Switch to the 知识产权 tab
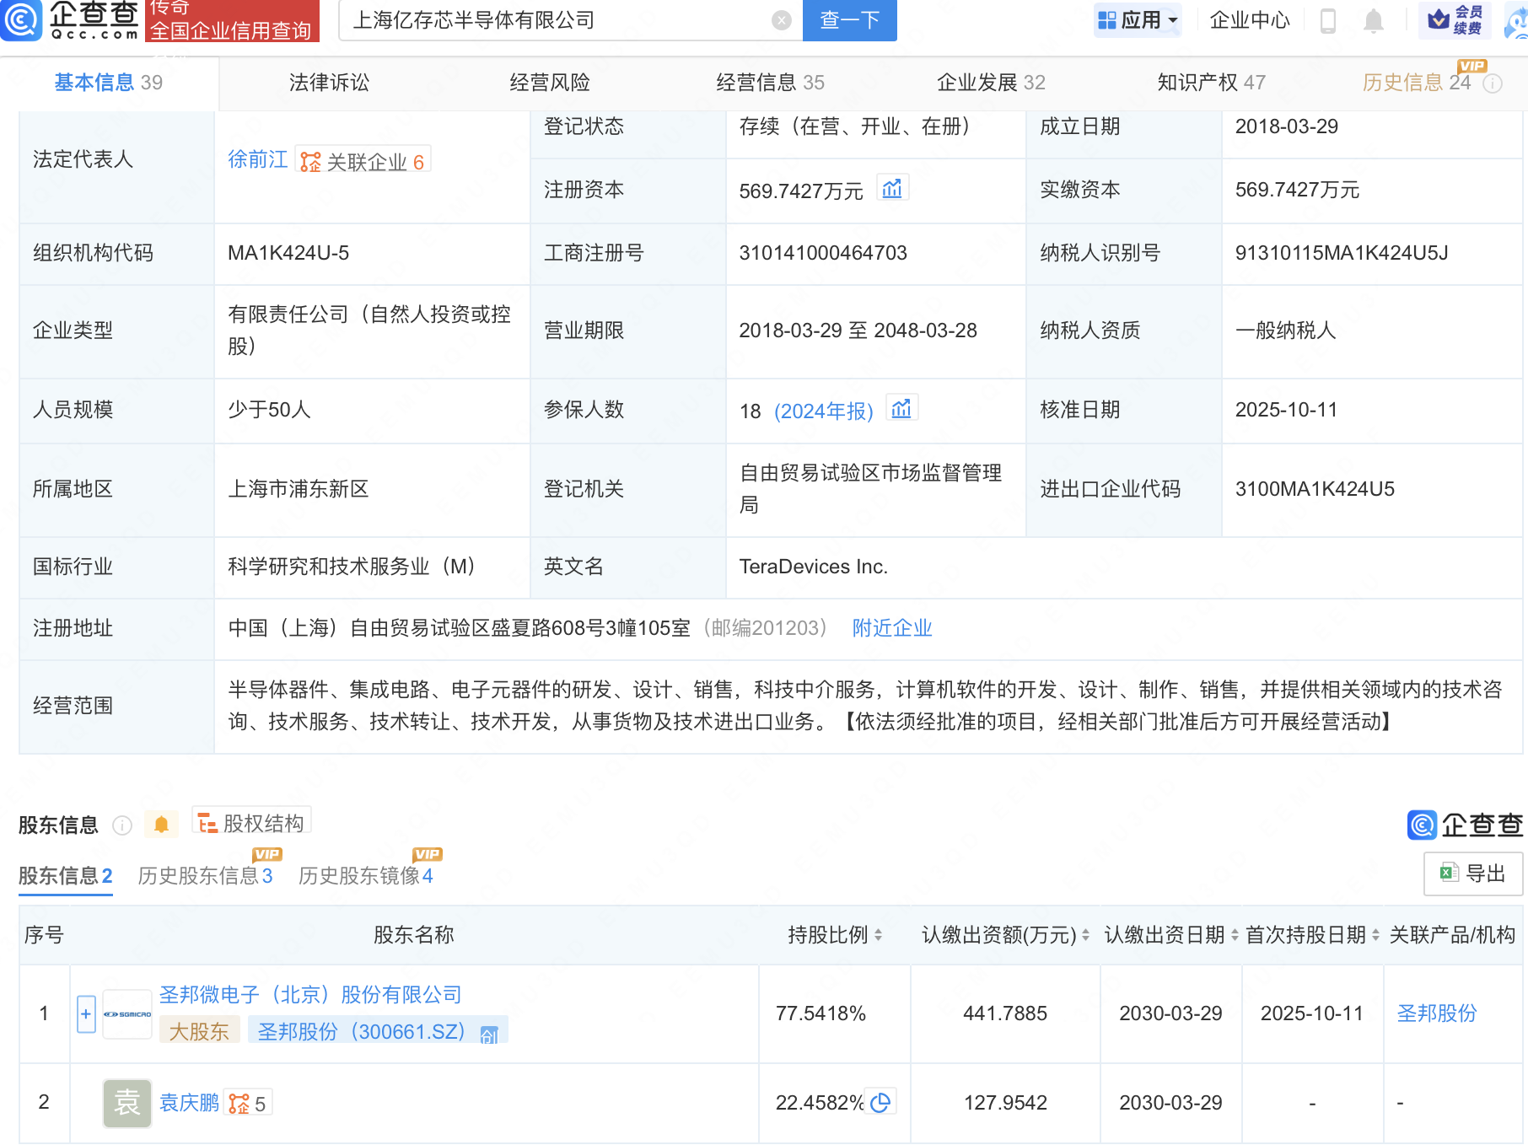The height and width of the screenshot is (1145, 1528). coord(1210,83)
